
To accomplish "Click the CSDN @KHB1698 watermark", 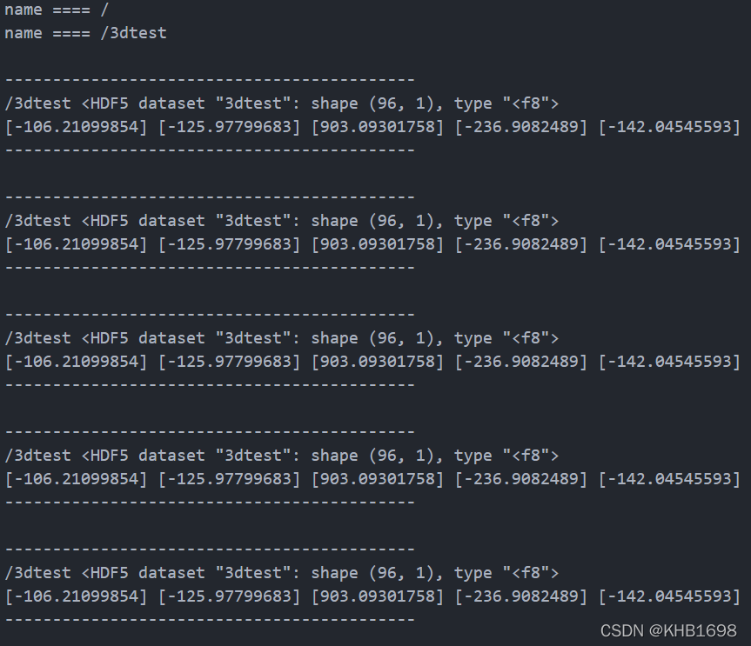I will pos(668,630).
